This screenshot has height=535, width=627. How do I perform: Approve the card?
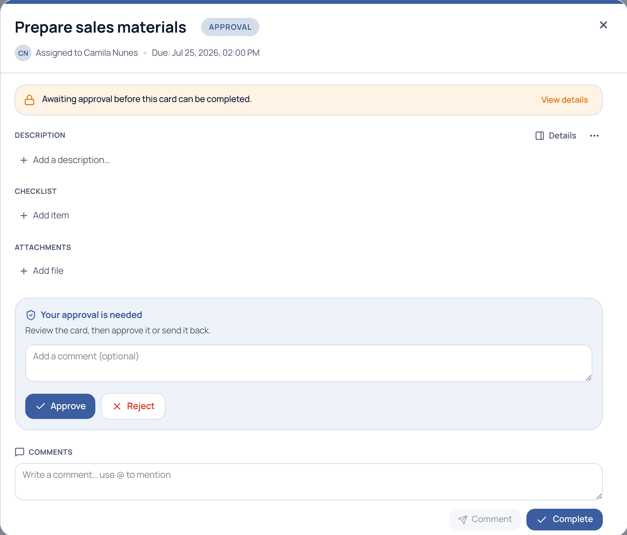(60, 406)
